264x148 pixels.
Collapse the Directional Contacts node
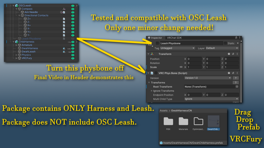pos(19,15)
